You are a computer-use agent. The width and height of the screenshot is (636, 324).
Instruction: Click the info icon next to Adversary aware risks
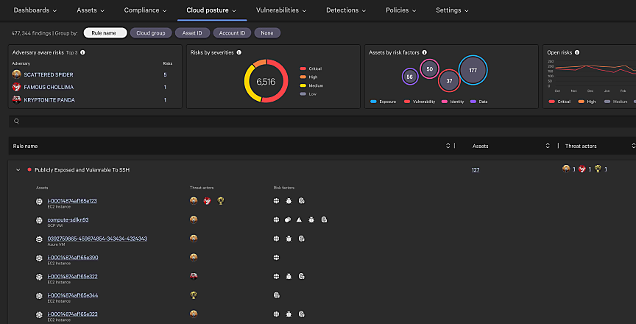pyautogui.click(x=82, y=52)
